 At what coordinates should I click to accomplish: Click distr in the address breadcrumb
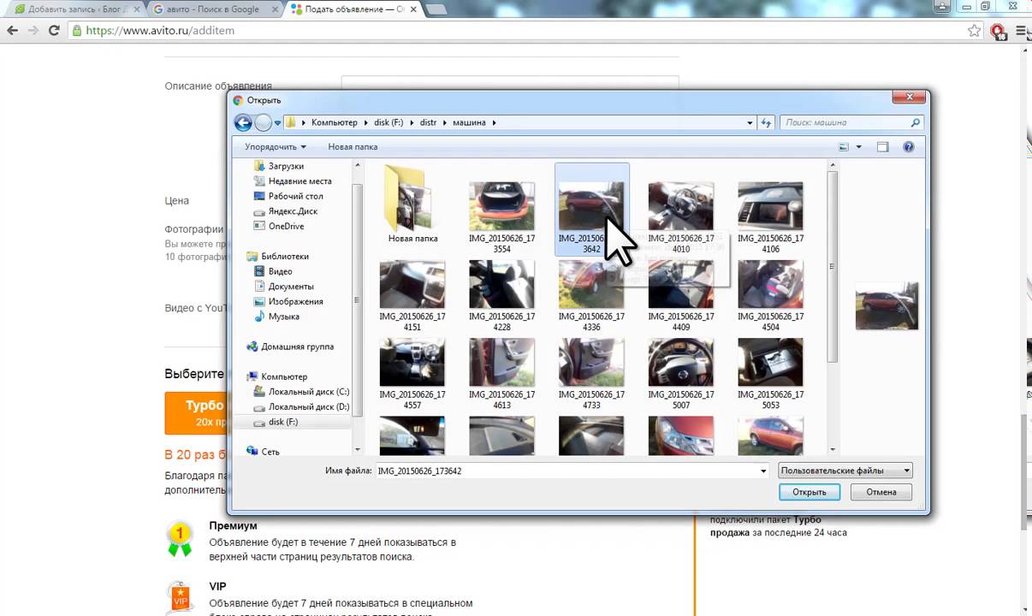click(428, 122)
